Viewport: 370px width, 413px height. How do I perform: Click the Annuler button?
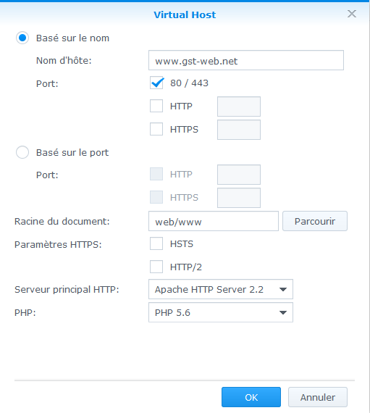tap(318, 397)
